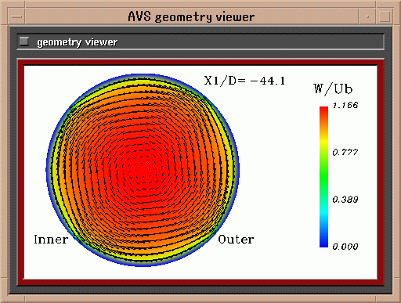The width and height of the screenshot is (401, 303).
Task: Click the AVS geometry viewer title text
Action: pos(191,17)
